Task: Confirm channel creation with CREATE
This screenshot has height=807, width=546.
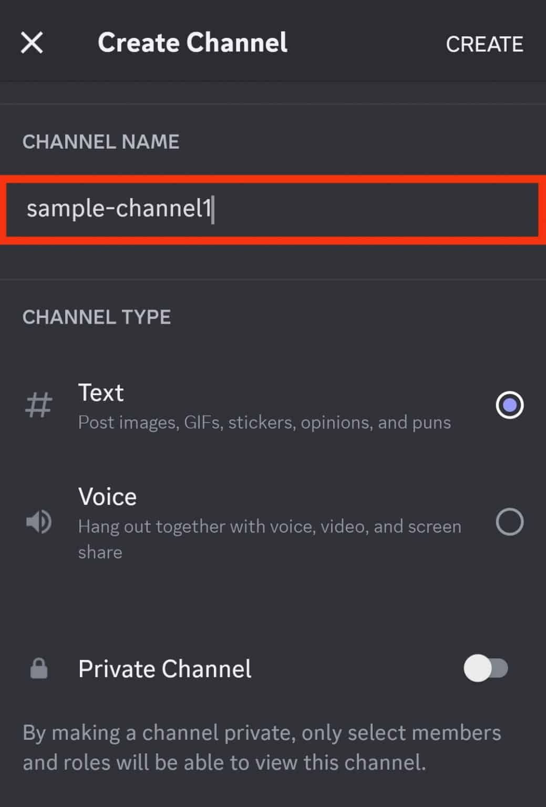Action: [x=486, y=44]
